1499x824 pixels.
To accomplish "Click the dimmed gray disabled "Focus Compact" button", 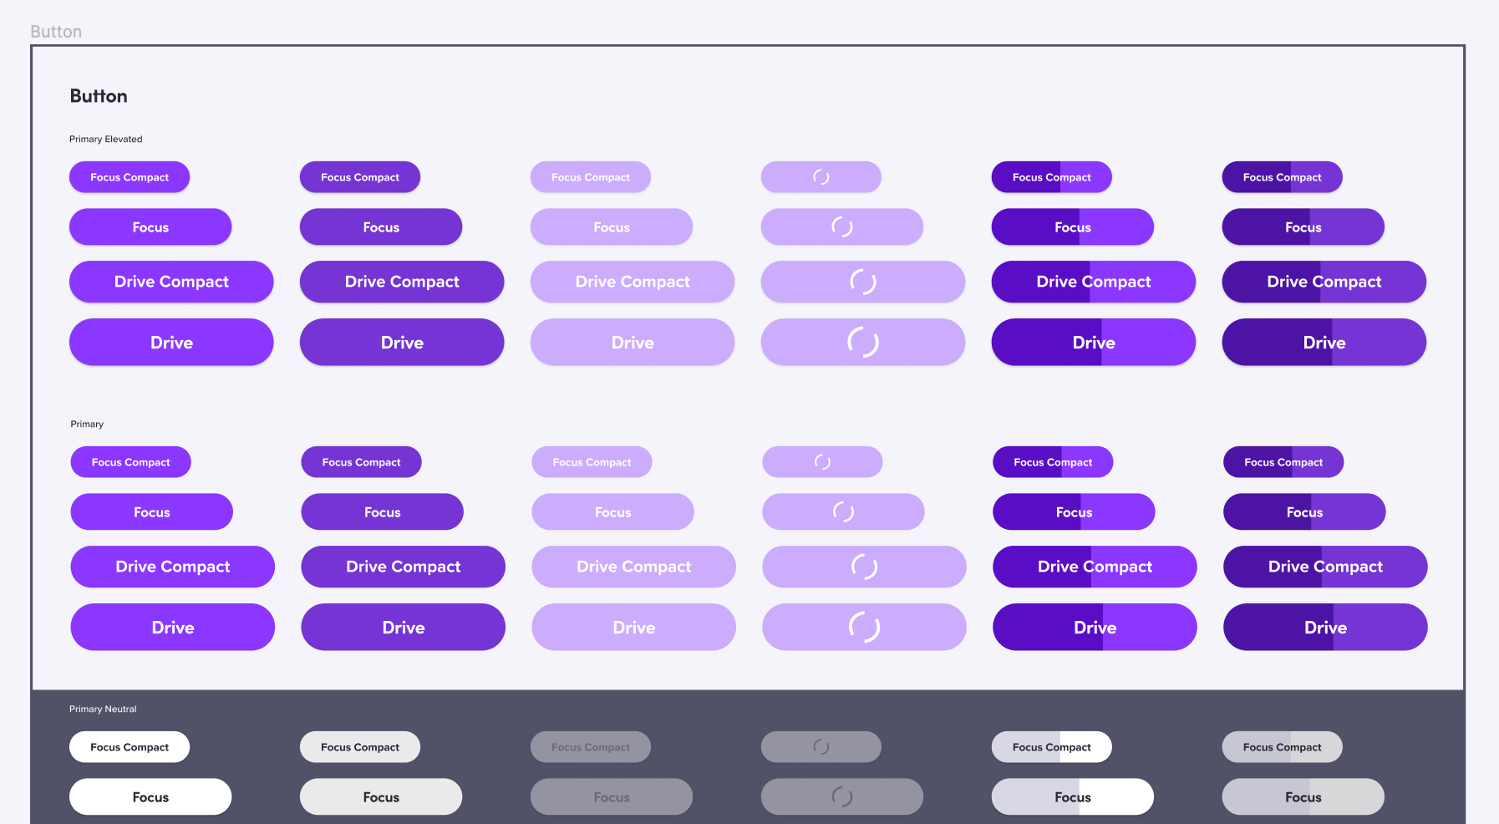I will coord(590,747).
